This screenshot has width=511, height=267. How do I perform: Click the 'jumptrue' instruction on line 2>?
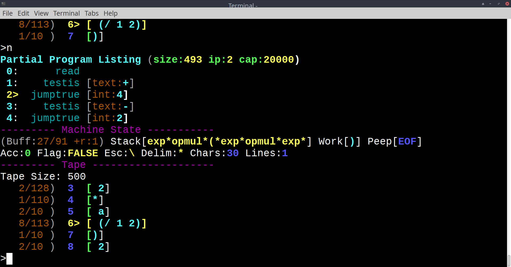pos(55,95)
